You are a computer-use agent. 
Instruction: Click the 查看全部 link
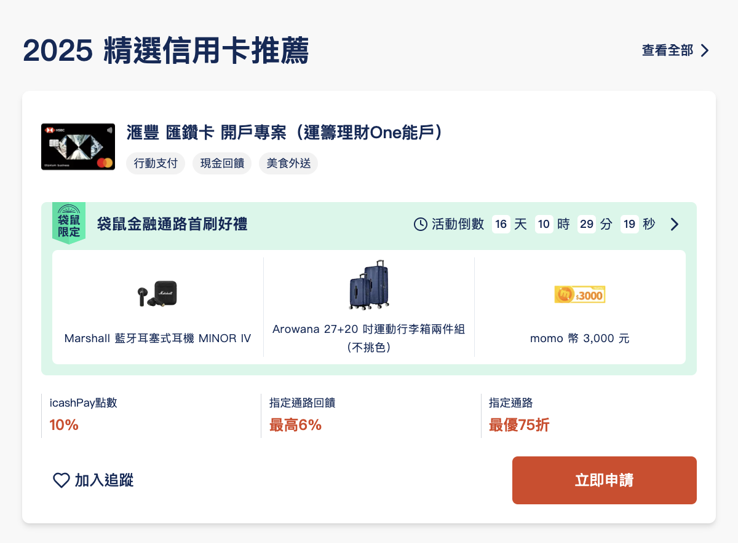click(x=668, y=52)
